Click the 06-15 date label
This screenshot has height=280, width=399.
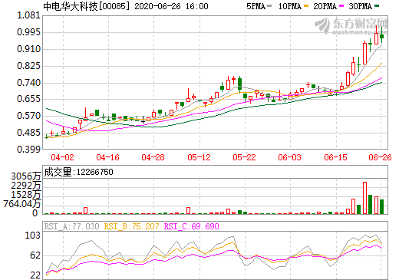335,157
